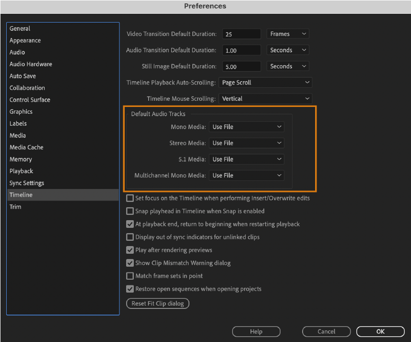The height and width of the screenshot is (342, 411).
Task: Disable return to beginning when restarting playback
Action: (129, 224)
